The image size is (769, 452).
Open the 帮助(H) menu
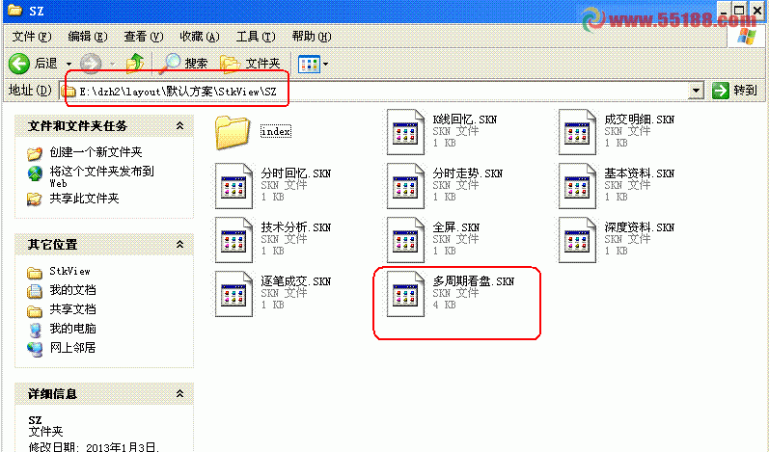(x=312, y=37)
